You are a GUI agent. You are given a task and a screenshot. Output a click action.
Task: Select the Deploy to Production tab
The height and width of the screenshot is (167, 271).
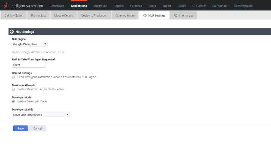click(94, 15)
